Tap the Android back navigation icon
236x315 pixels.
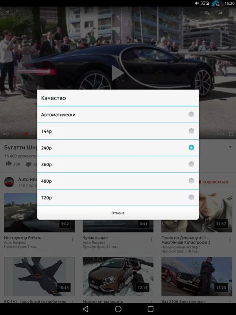click(x=85, y=309)
